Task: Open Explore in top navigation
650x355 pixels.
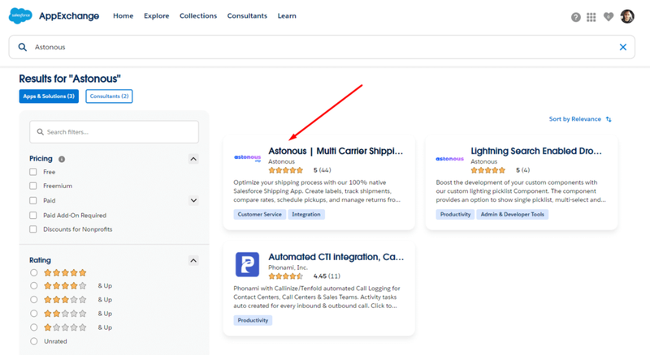Action: 156,15
